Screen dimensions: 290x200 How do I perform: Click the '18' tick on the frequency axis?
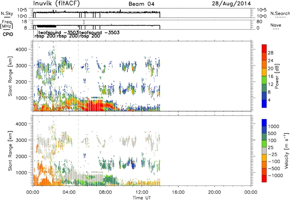(24, 22)
